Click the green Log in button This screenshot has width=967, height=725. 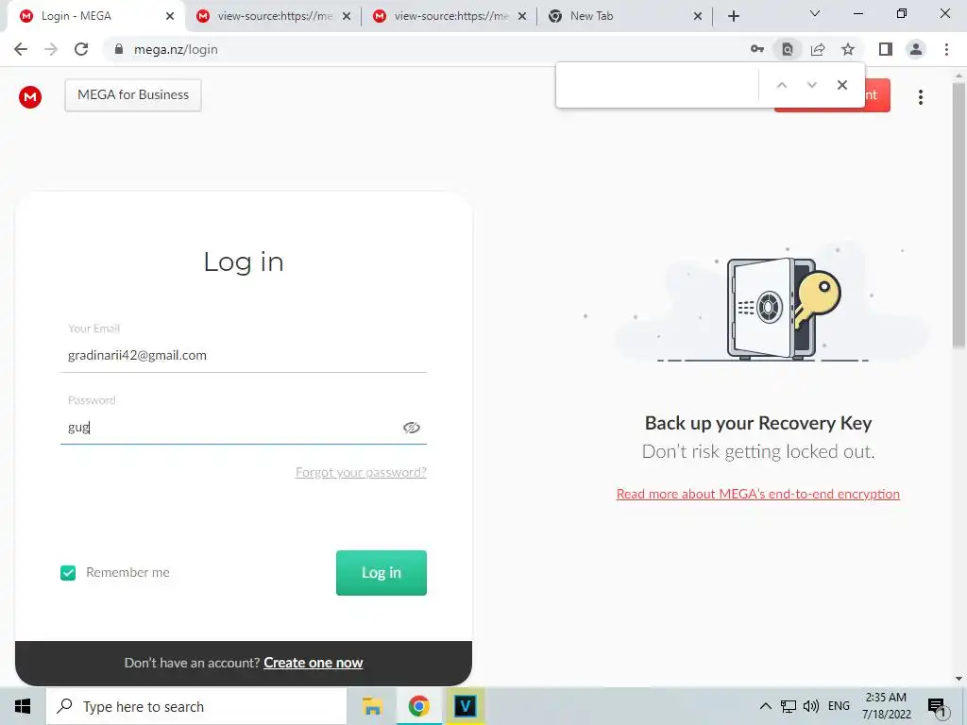pyautogui.click(x=382, y=573)
